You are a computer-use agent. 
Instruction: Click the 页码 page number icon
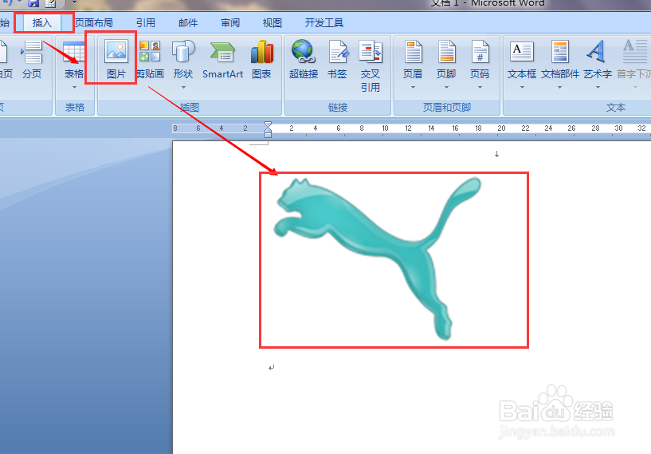click(x=480, y=52)
